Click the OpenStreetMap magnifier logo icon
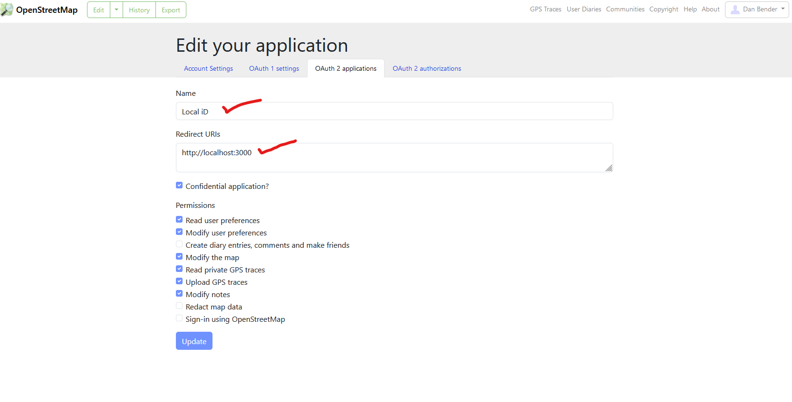This screenshot has width=792, height=402. tap(7, 9)
